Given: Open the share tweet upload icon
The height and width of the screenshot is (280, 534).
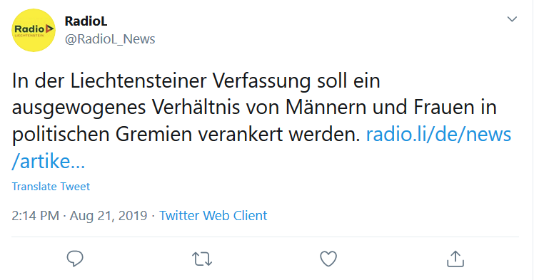Looking at the screenshot, I should point(455,259).
